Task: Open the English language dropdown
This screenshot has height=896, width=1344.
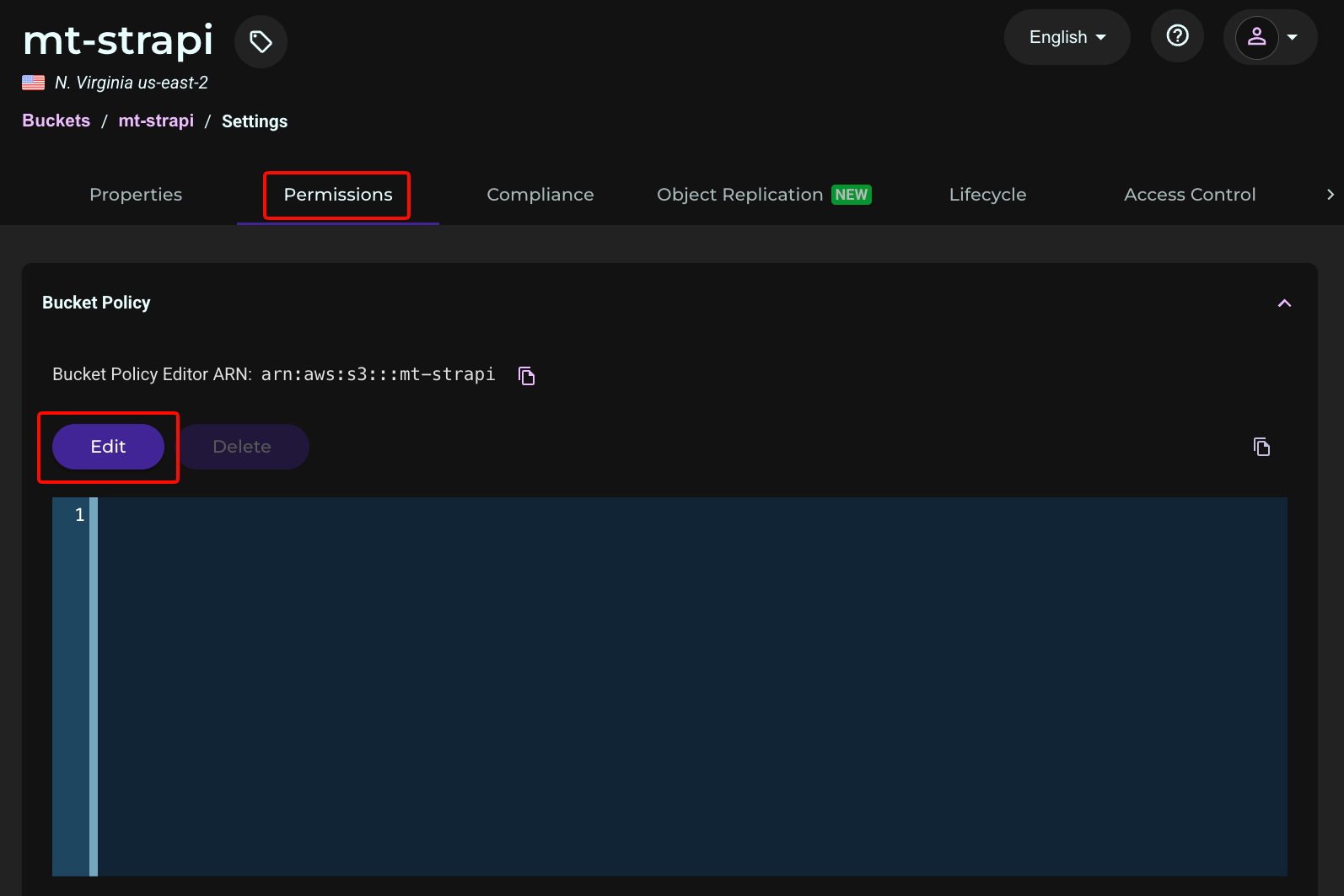Action: (x=1067, y=37)
